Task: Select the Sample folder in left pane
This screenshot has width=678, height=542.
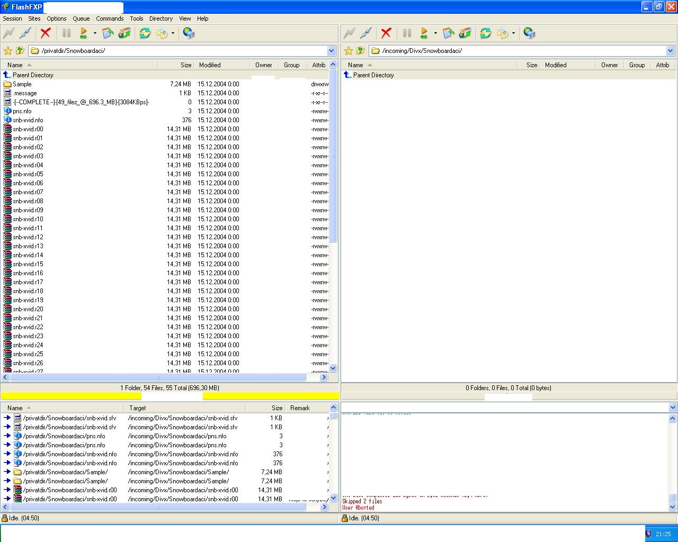Action: pos(22,84)
